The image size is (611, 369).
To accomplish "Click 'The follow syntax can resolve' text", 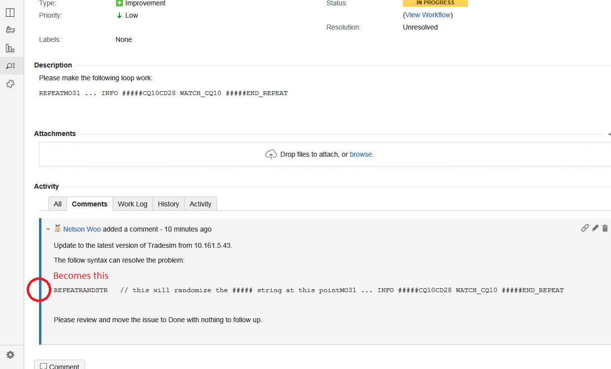I will [119, 260].
